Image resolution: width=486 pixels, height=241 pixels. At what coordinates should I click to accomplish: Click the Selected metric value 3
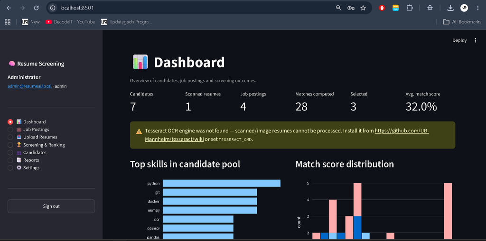[353, 107]
